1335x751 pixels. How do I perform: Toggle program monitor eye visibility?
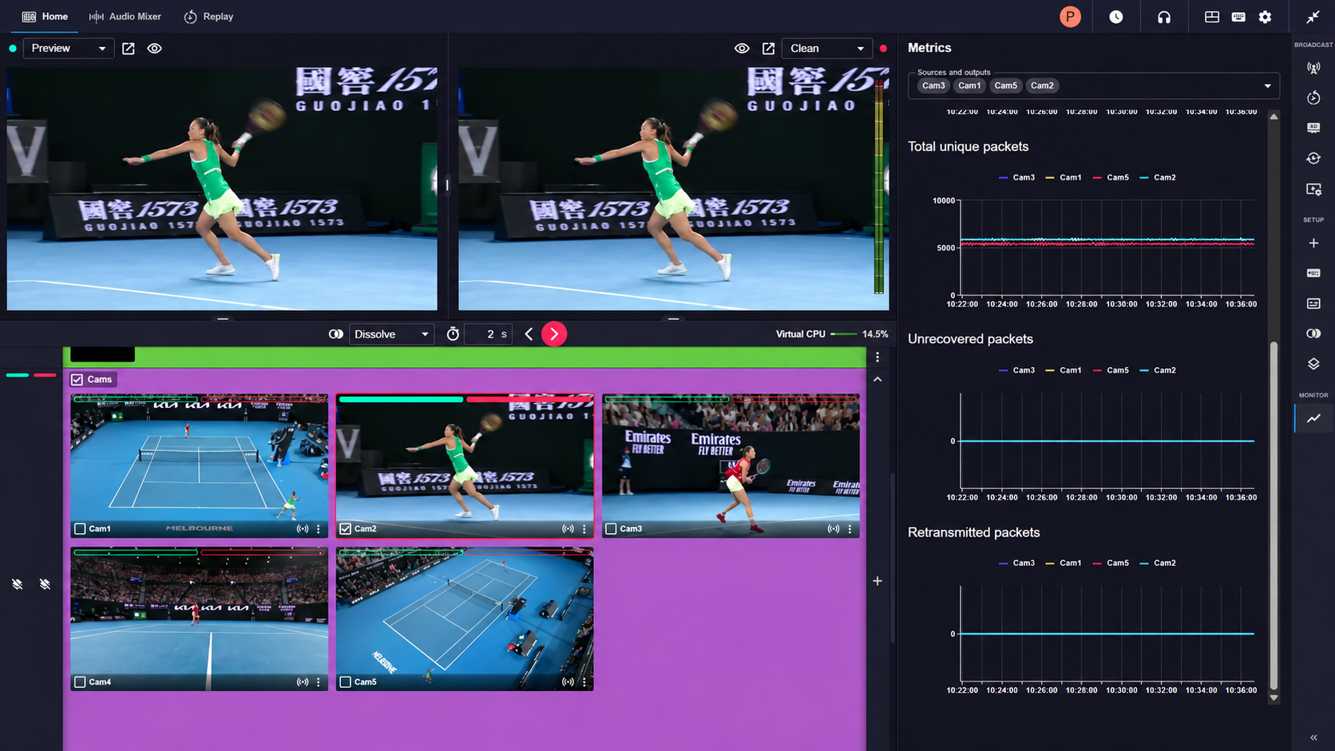742,49
